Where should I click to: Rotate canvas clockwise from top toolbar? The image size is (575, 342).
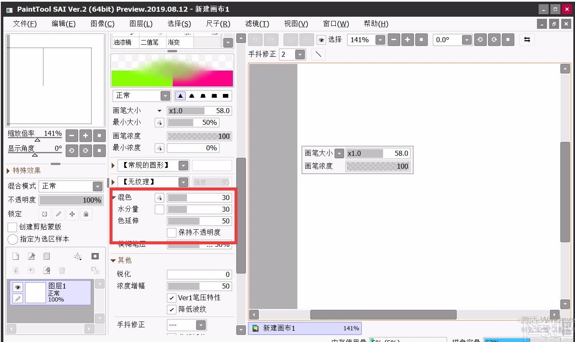tap(494, 40)
